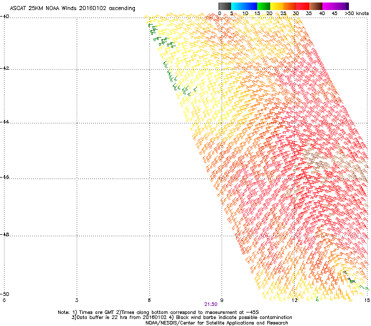The image size is (371, 326).
Task: Click the latitude label '-40'
Action: (x=5, y=17)
